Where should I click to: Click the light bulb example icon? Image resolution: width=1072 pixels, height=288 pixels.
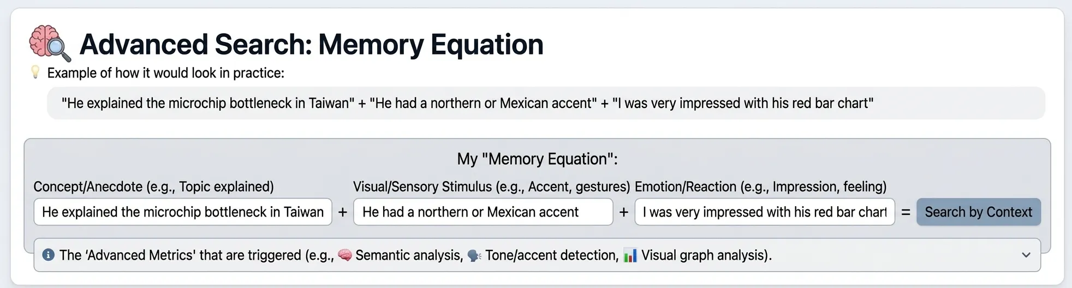pos(35,72)
